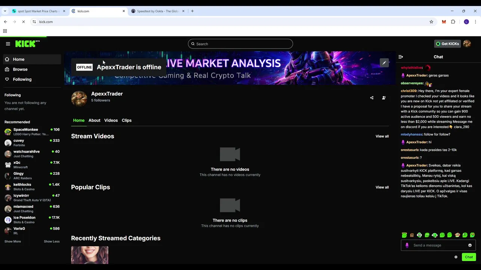
Task: Open the emoji picker in chat box
Action: tap(470, 245)
